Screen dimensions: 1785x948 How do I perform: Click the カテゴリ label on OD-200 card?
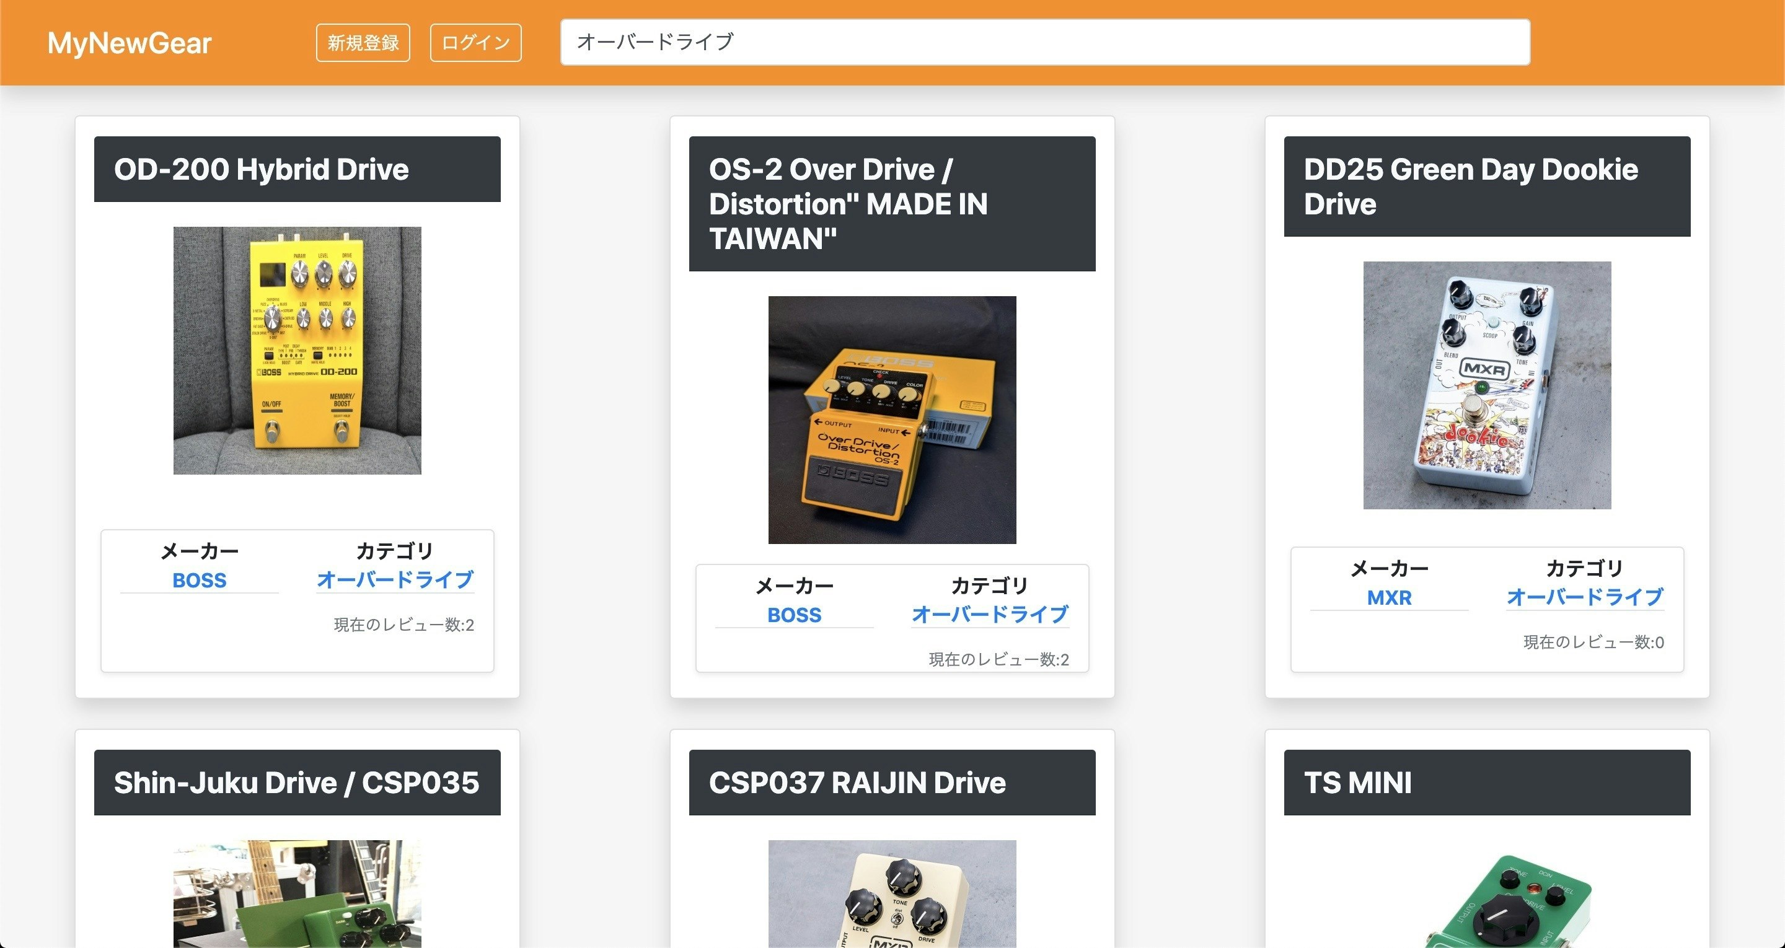click(395, 551)
